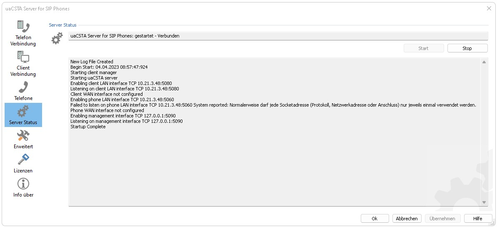Screen dimensions: 497x229
Task: Click the server status text field
Action: 278,36
